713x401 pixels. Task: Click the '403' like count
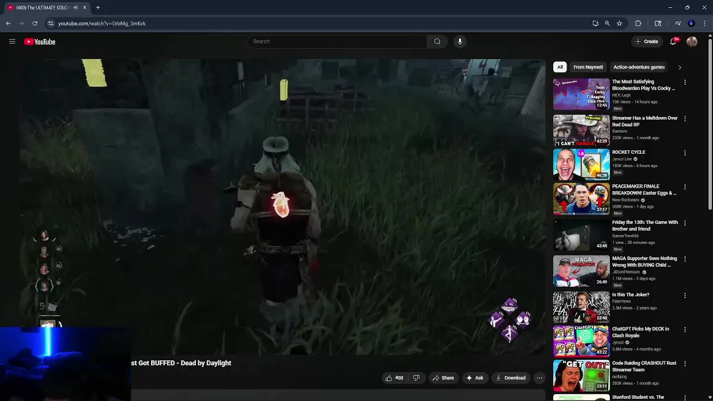click(x=399, y=378)
